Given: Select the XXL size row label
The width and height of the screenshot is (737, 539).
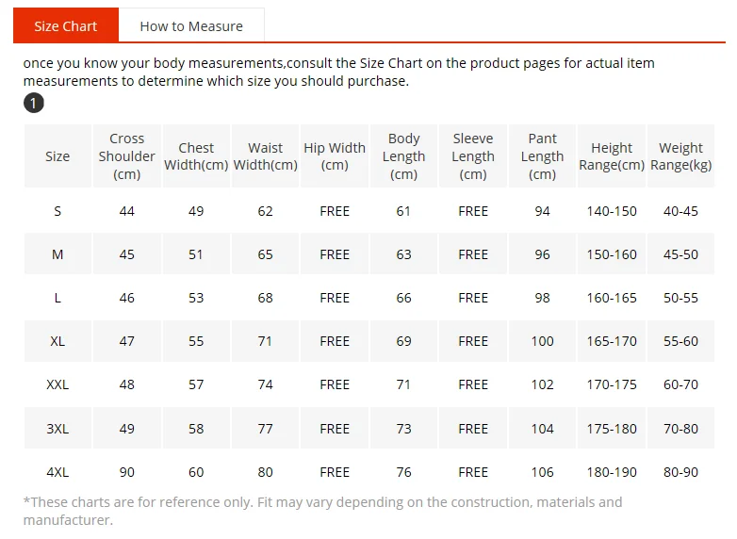Looking at the screenshot, I should pos(57,384).
